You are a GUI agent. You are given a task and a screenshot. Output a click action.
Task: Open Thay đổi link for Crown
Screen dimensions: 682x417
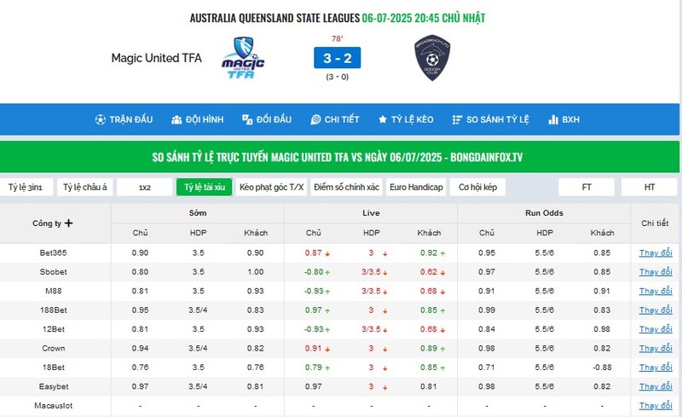[656, 349]
